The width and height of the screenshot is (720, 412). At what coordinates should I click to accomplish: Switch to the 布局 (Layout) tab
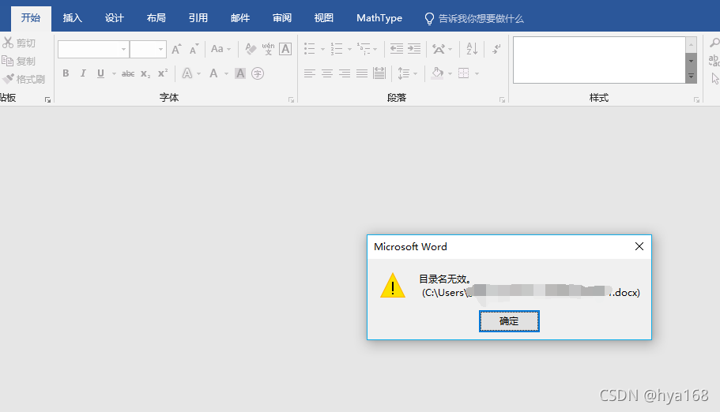click(156, 18)
